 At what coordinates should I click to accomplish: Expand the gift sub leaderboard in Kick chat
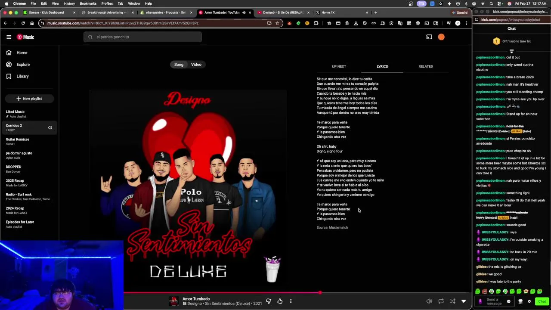tap(511, 51)
